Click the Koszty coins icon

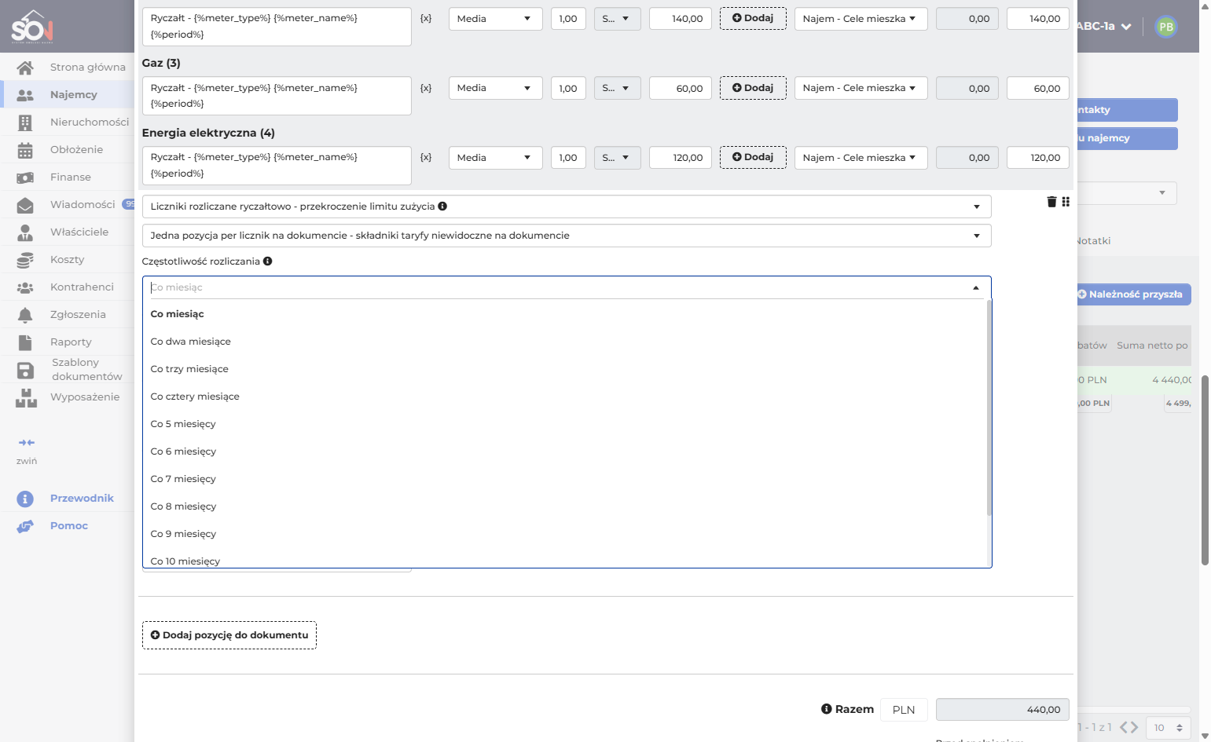25,260
